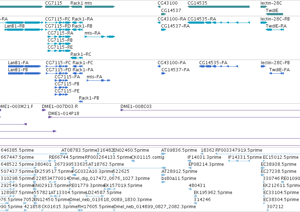Click the CG14535 gene bar
Viewport: 300px width, 212px height.
[219, 7]
